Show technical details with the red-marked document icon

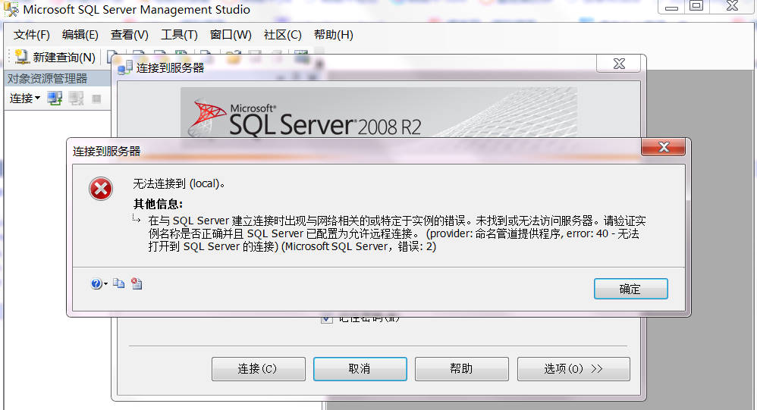(137, 283)
